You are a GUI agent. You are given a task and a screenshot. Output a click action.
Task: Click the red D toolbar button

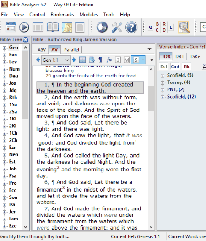pyautogui.click(x=164, y=30)
